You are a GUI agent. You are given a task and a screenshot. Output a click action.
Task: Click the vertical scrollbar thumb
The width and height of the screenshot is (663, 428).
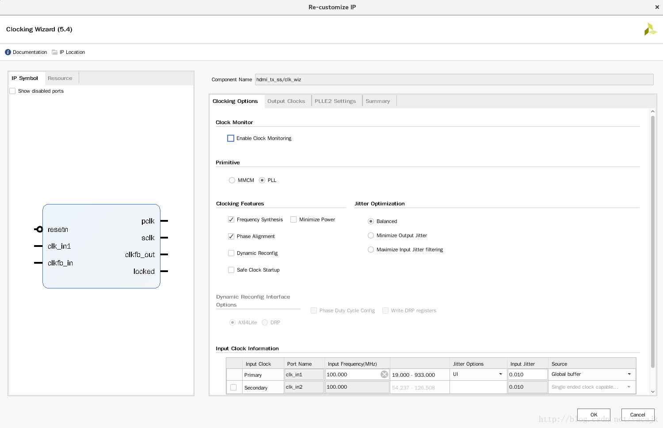pos(652,242)
